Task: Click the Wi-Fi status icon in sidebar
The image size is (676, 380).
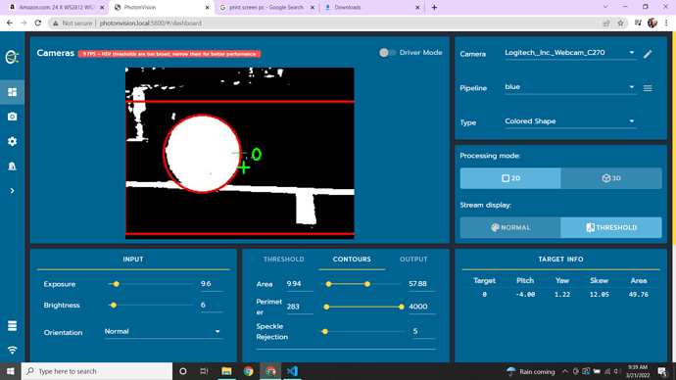Action: point(12,350)
